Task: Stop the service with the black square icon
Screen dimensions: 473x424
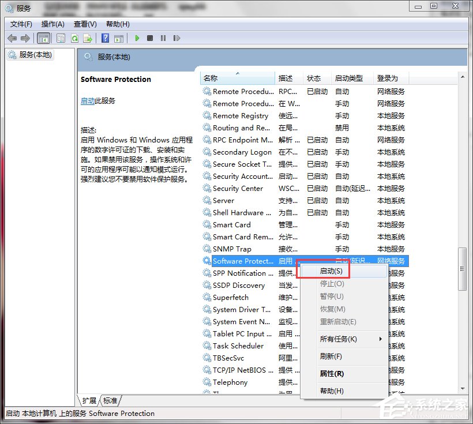Action: 150,38
